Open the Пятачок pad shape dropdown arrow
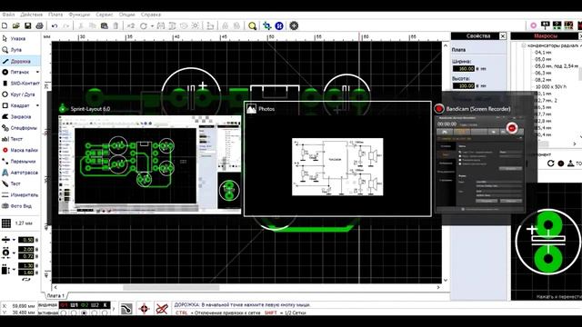 (x=37, y=72)
